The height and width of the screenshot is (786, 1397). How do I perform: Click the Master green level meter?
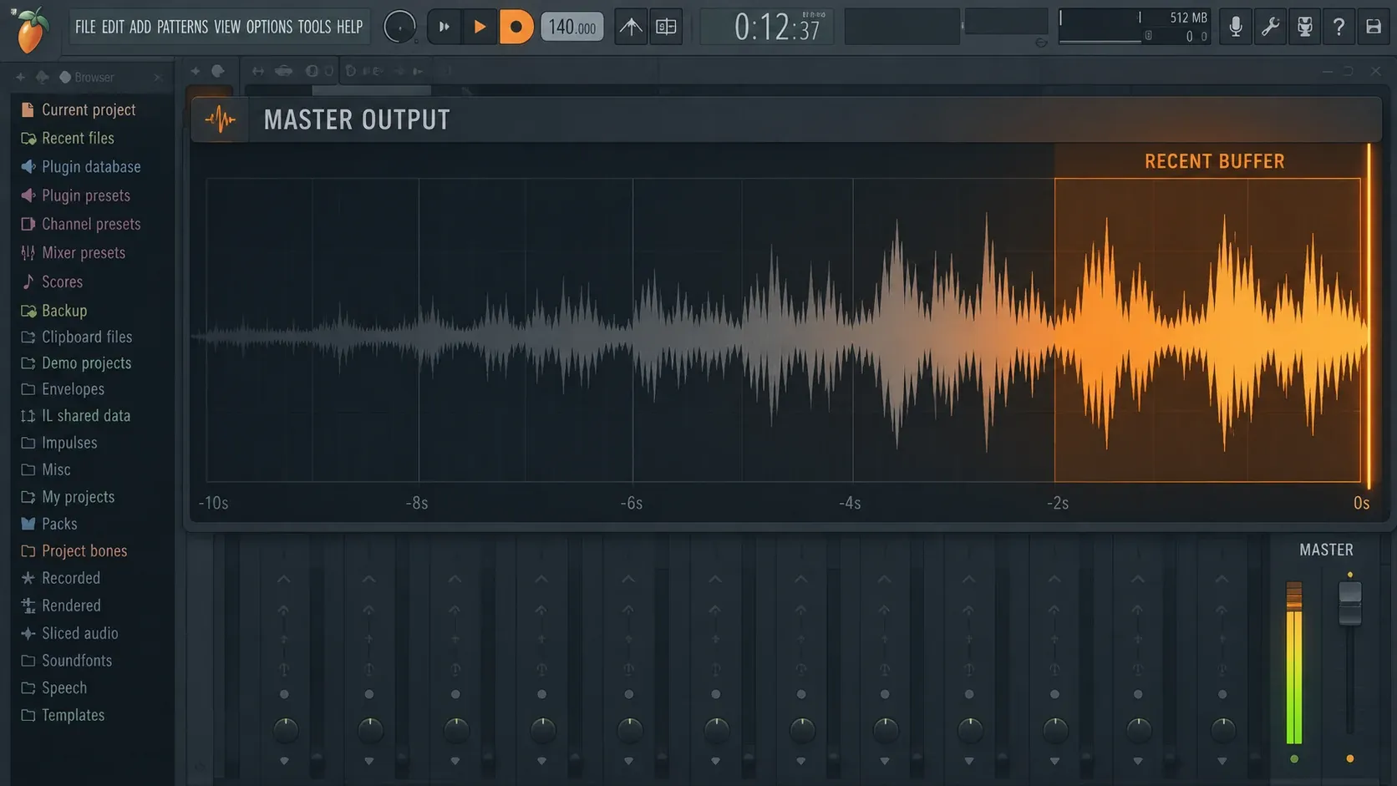coord(1294,662)
